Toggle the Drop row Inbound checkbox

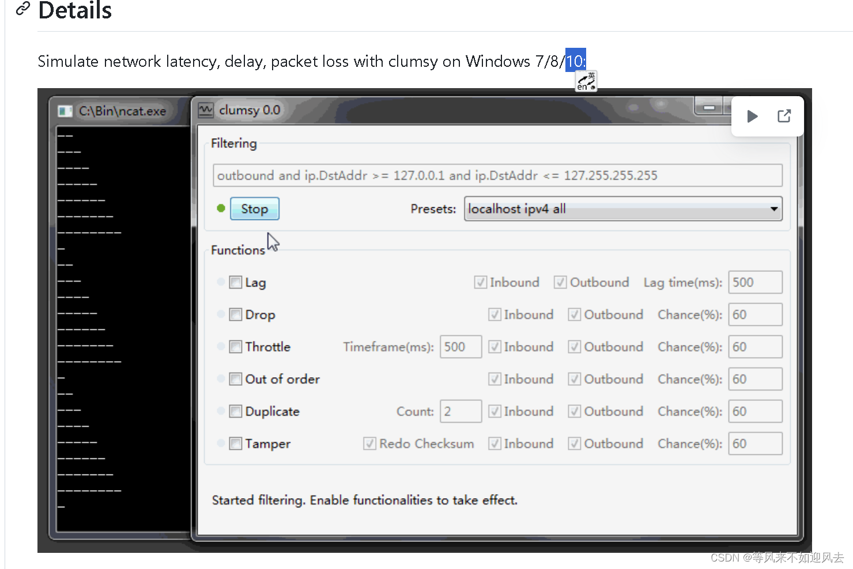(495, 314)
